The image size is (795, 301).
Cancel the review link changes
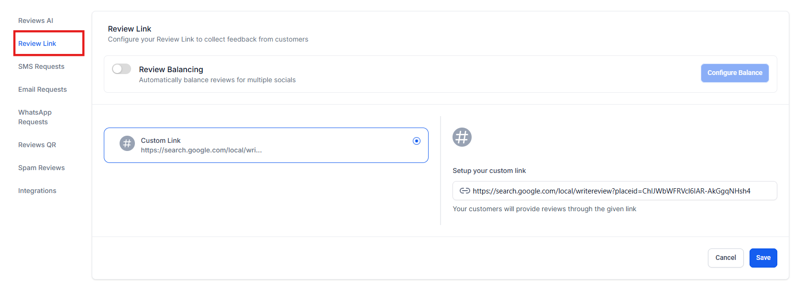click(x=725, y=258)
